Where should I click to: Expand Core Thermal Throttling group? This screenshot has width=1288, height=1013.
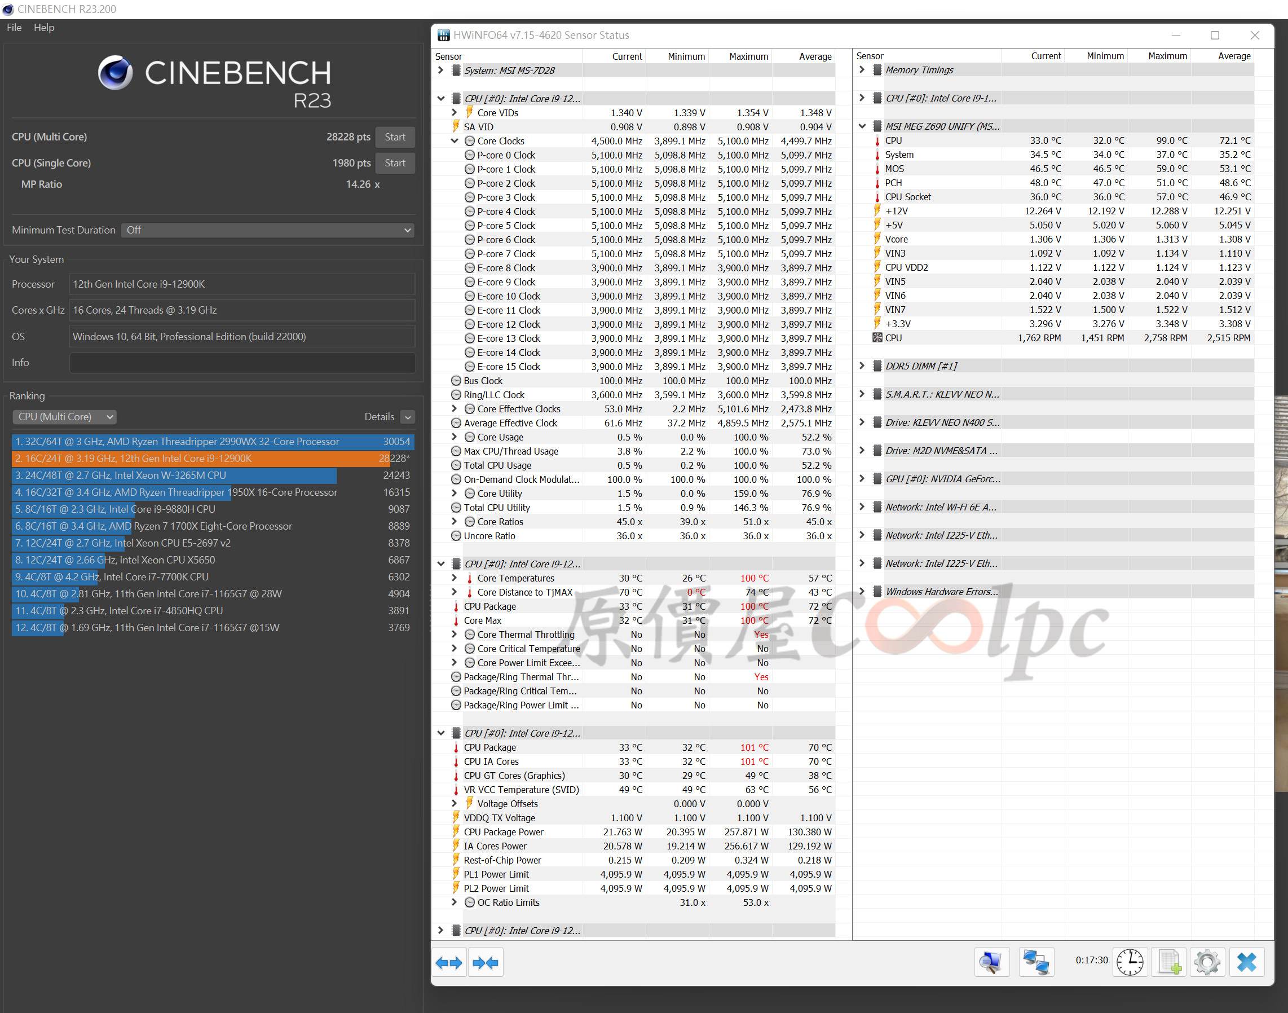pyautogui.click(x=454, y=635)
